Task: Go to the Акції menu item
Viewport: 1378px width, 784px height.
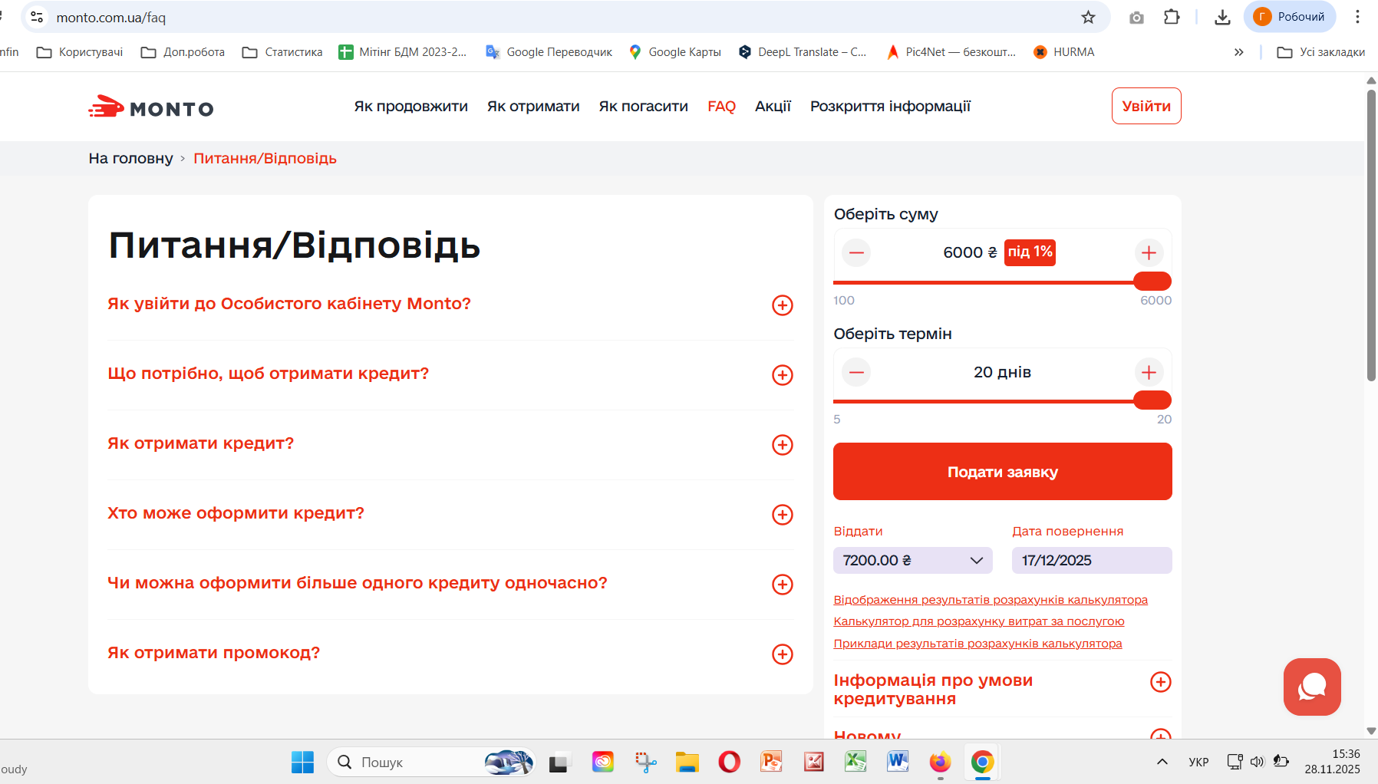Action: point(773,106)
